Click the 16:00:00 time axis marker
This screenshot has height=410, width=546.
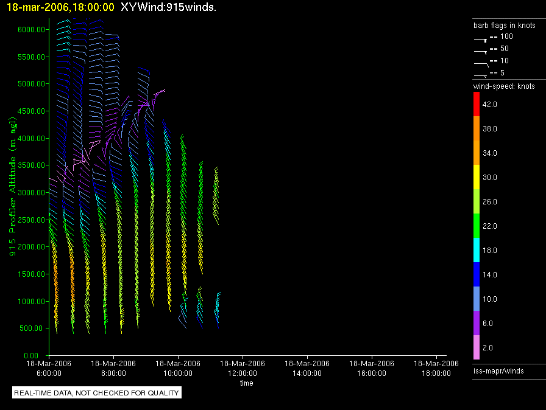(x=372, y=374)
